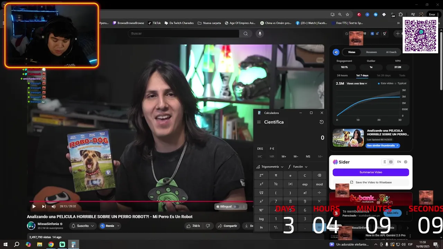Open the TikTok bookmark

(154, 23)
